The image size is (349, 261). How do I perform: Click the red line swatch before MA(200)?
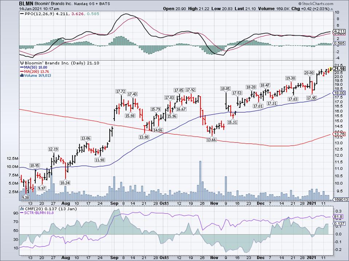point(22,72)
